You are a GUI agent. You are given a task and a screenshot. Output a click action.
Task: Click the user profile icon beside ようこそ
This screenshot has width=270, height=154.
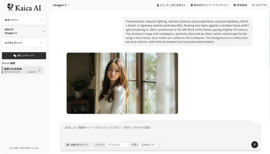(x=158, y=5)
